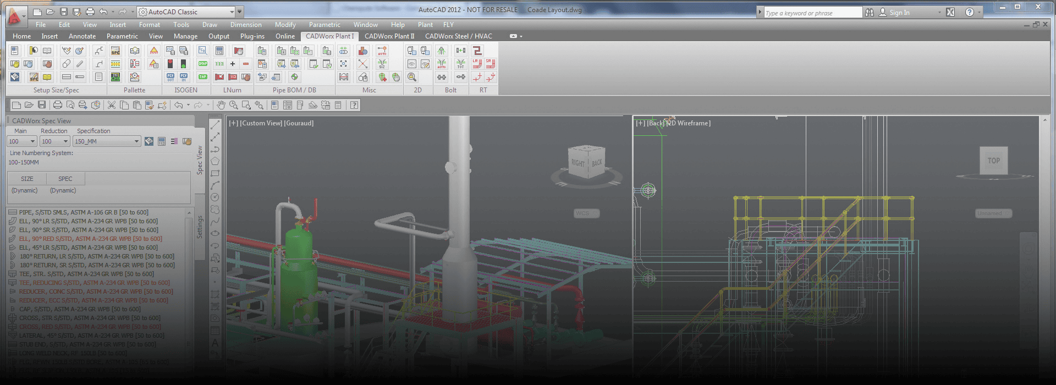Click the Save icon in quick access toolbar

tap(64, 12)
